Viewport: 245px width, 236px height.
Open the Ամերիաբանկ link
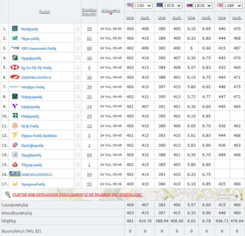click(32, 97)
